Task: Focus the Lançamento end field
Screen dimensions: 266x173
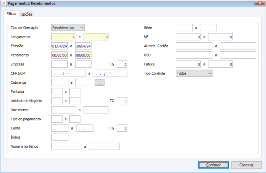Action: click(x=96, y=37)
